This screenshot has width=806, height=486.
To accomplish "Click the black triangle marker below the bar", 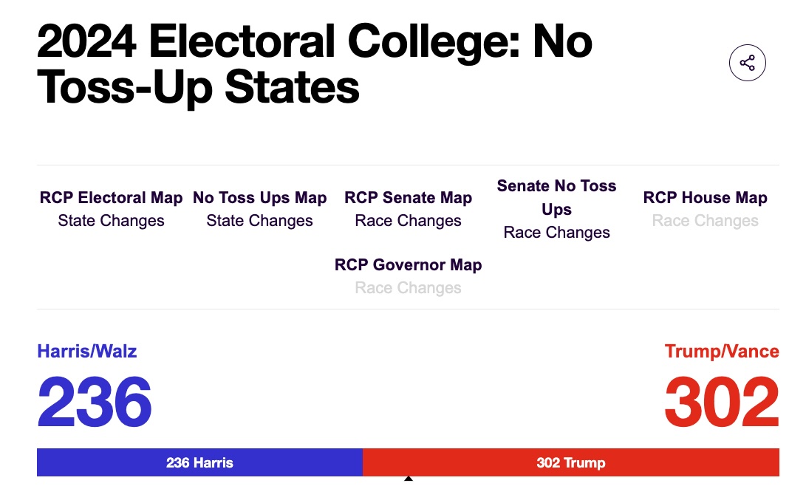I will point(408,480).
